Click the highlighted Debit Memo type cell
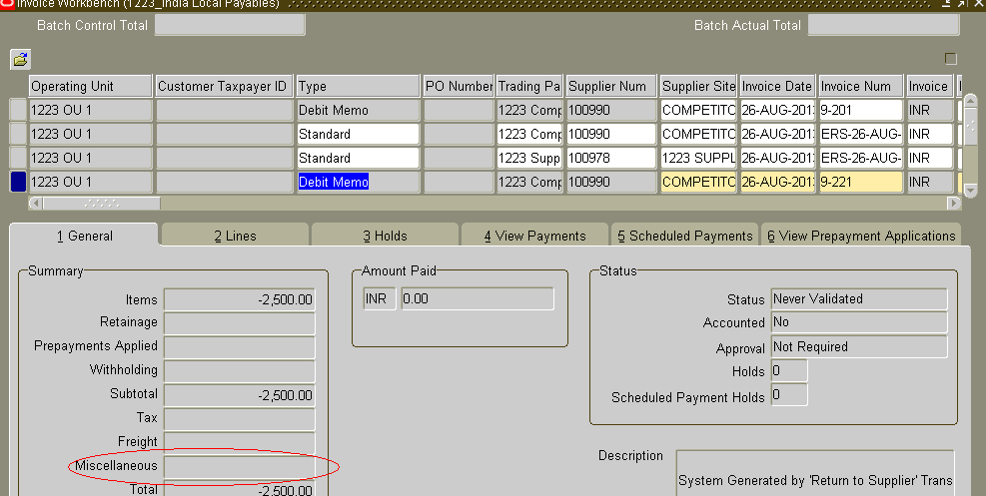This screenshot has width=986, height=496. pos(358,182)
